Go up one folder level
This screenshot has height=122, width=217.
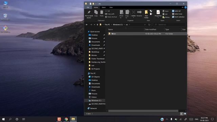(97, 25)
